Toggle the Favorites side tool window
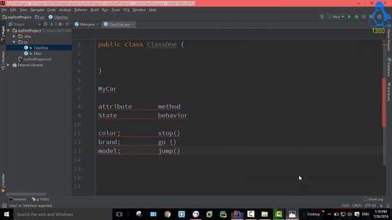This screenshot has width=392, height=220. [2, 183]
